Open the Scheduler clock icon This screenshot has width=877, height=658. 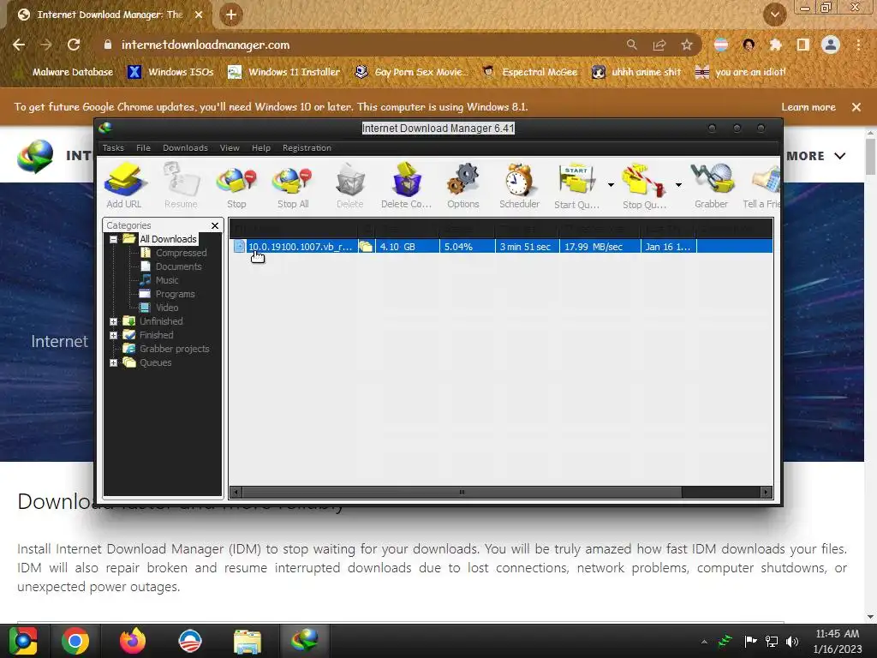point(519,185)
